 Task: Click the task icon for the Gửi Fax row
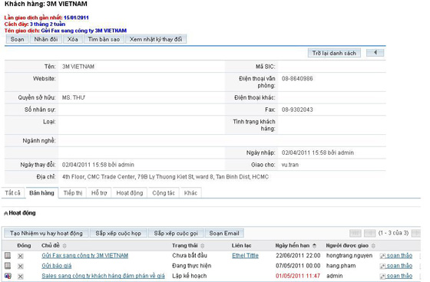pos(8,256)
